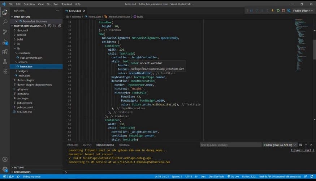
Task: Open the widget inspector debug icon
Action: coord(289,11)
